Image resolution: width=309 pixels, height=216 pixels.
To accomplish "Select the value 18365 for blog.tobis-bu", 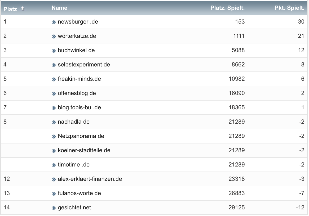I will (x=237, y=107).
